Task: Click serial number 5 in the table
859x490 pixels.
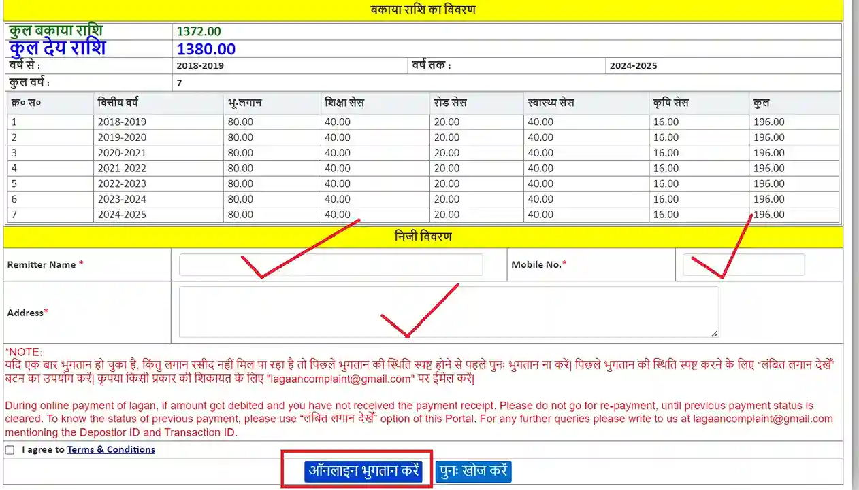Action: [x=14, y=183]
